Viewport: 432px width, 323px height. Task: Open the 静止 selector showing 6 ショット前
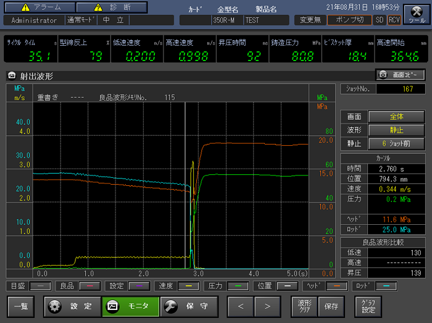(x=397, y=143)
